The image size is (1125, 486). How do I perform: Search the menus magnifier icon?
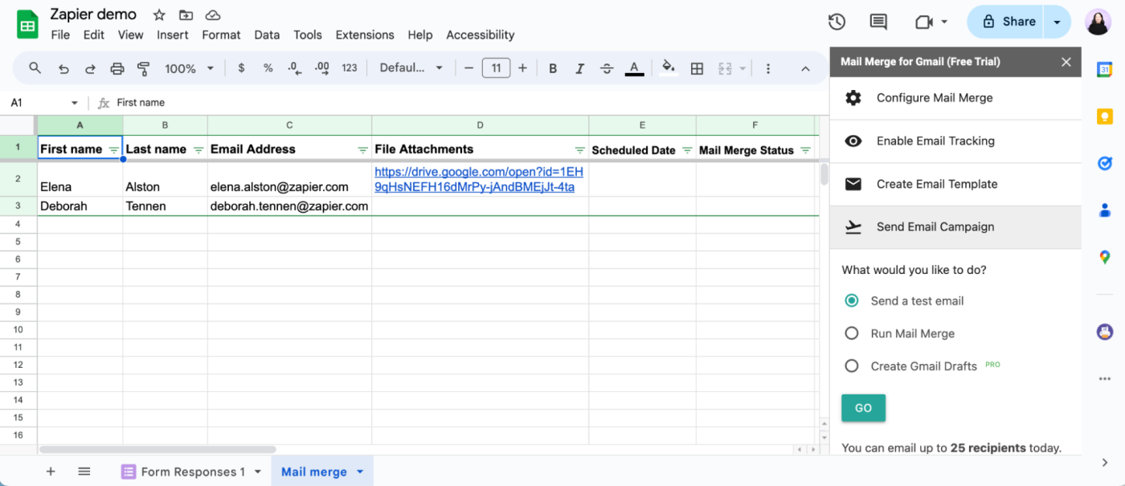click(x=35, y=68)
